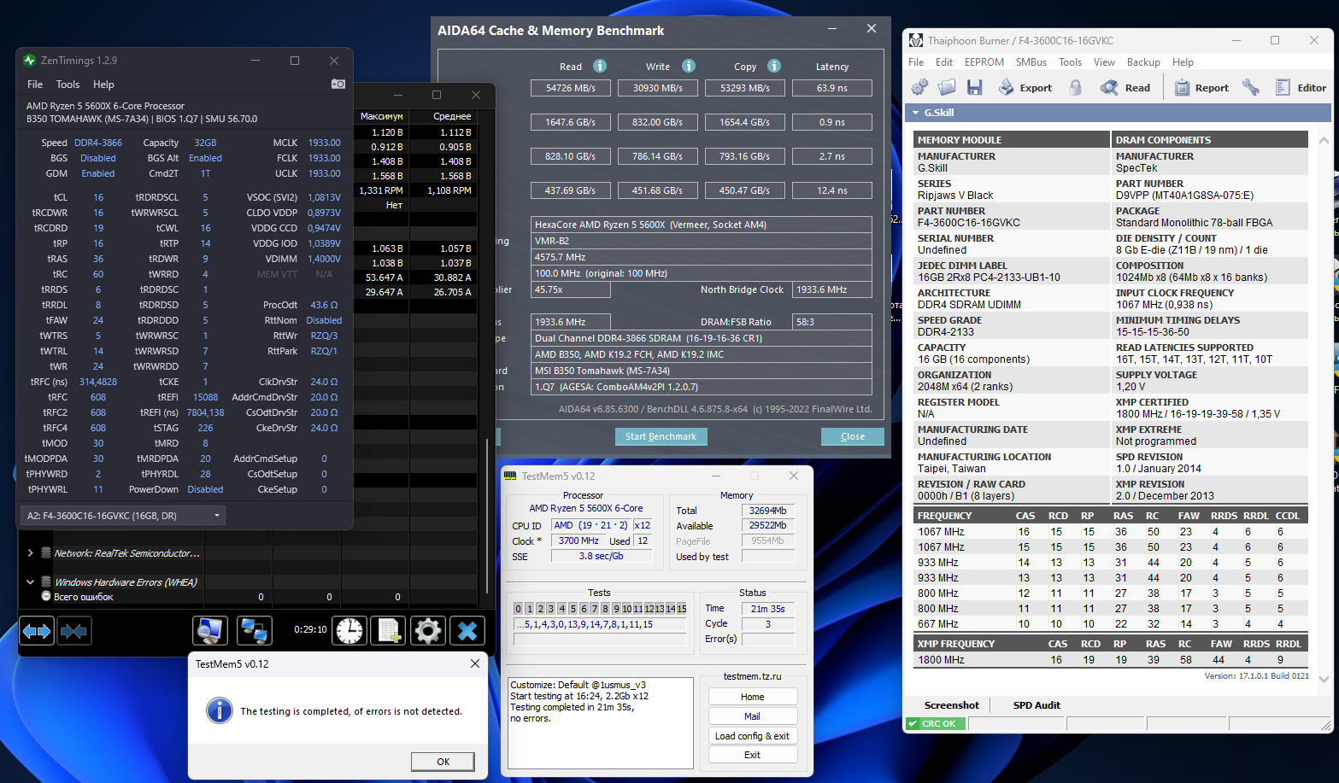The image size is (1339, 783).
Task: Click the clock reset icon in the sensor toolbar
Action: [x=349, y=630]
